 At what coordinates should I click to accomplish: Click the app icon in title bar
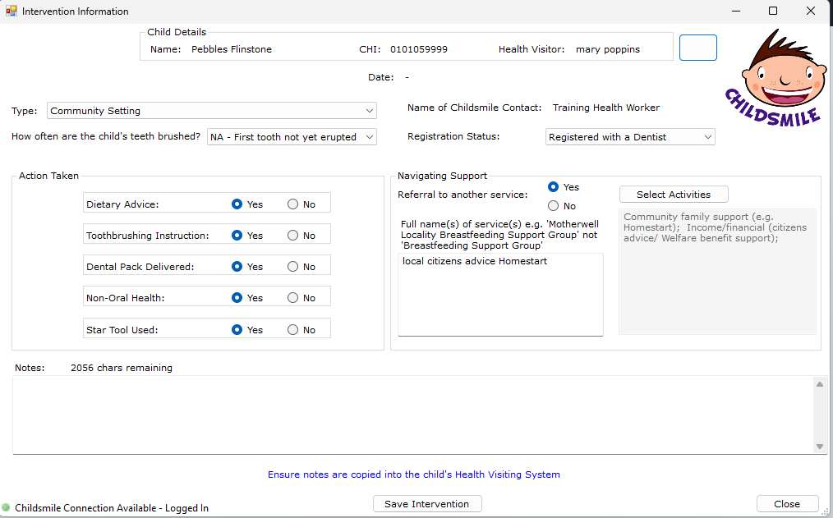[x=11, y=11]
